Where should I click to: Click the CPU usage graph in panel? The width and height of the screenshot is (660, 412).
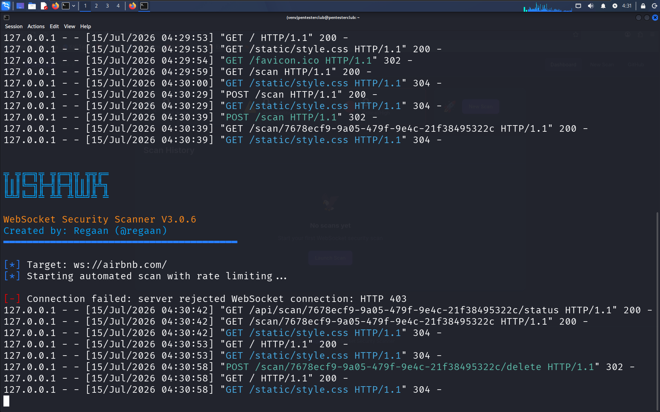[548, 6]
